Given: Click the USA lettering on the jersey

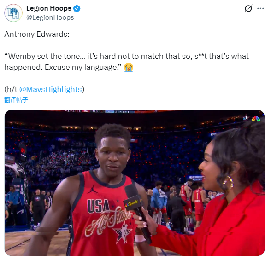Looking at the screenshot, I should click(98, 206).
